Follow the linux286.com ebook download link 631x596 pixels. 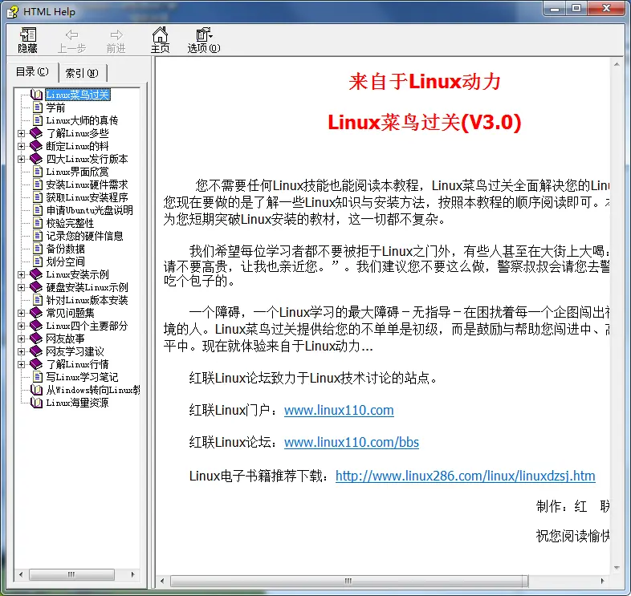pyautogui.click(x=465, y=476)
